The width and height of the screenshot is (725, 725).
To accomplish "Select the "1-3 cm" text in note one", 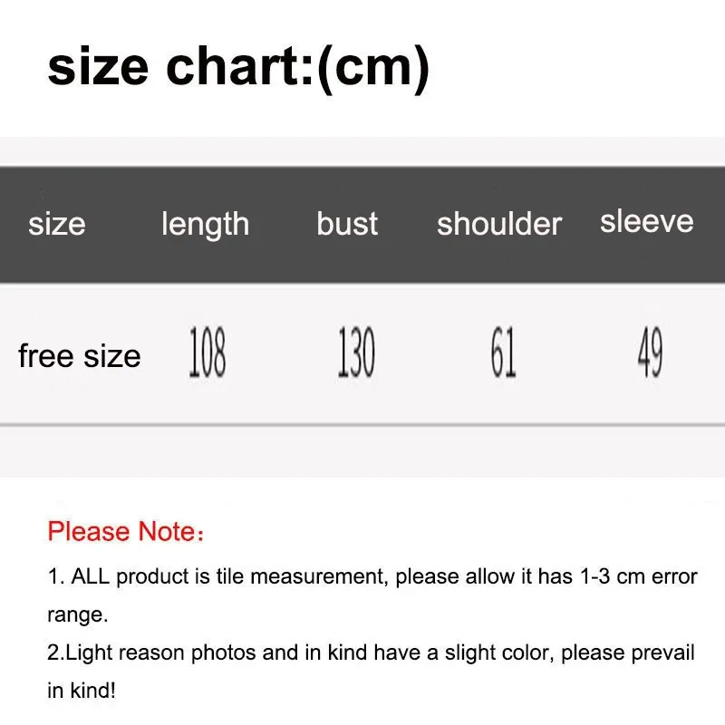I will pyautogui.click(x=614, y=575).
